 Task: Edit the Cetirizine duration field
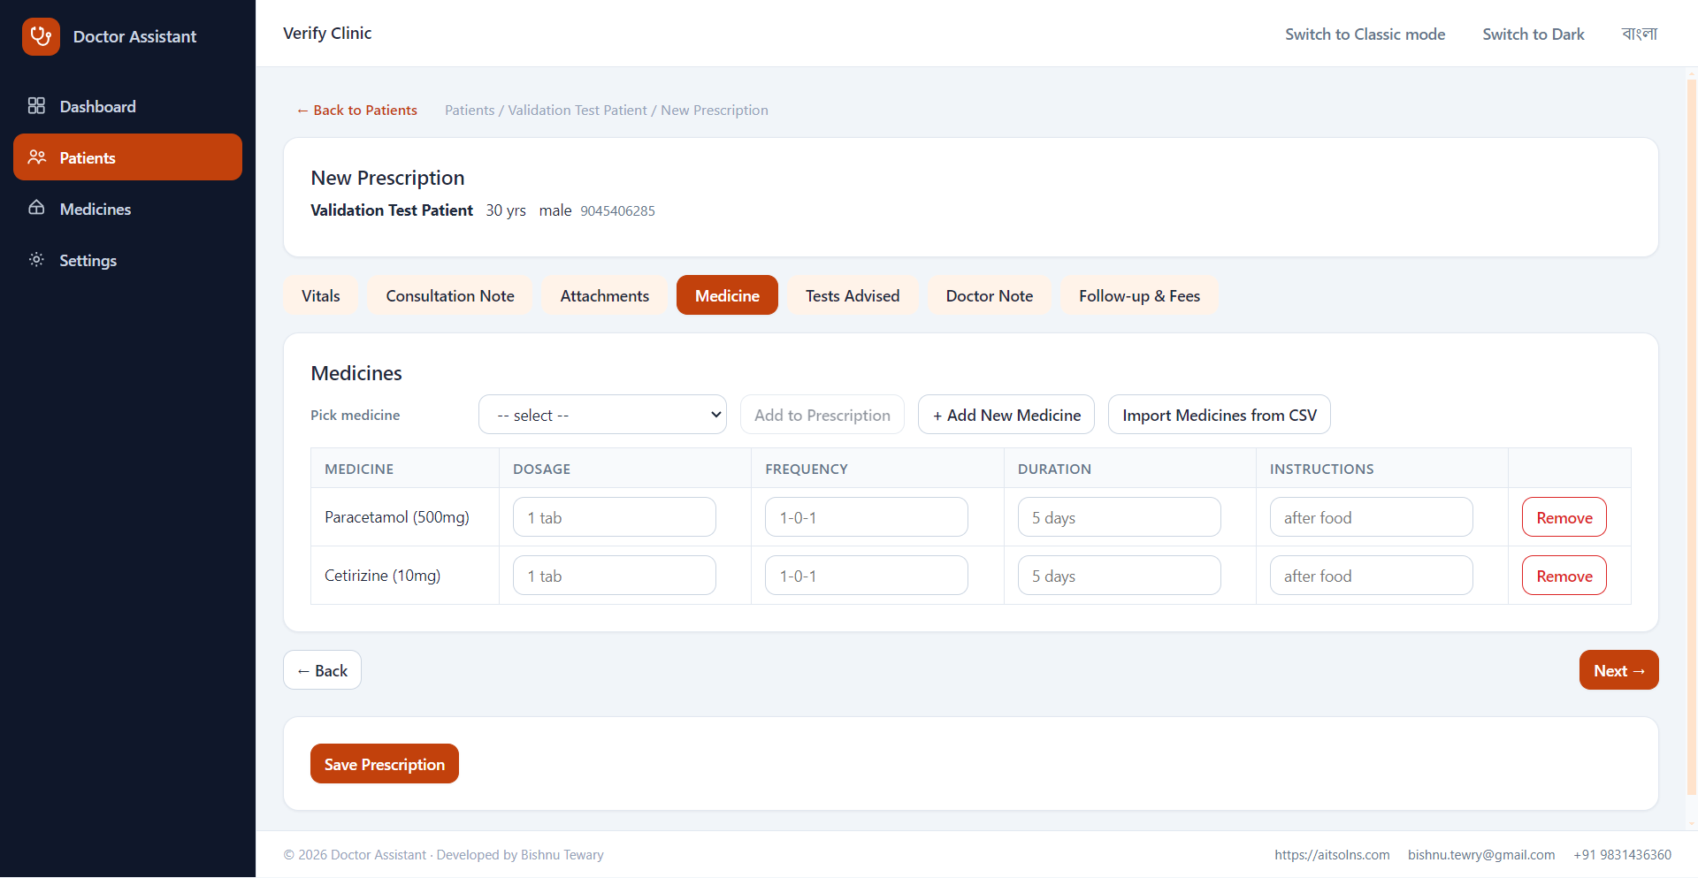1120,576
